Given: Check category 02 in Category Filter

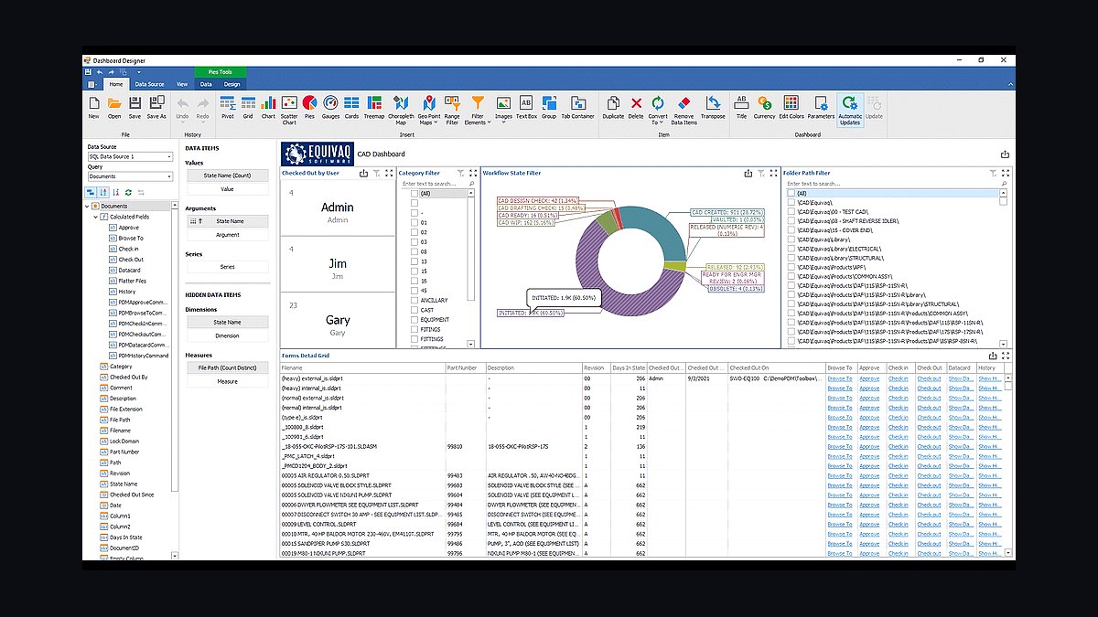Looking at the screenshot, I should 414,232.
